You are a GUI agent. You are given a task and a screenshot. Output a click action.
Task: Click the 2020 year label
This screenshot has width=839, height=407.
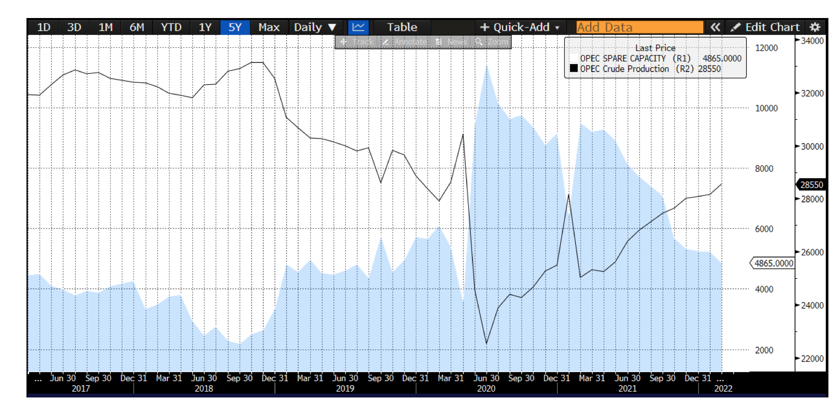click(x=486, y=388)
